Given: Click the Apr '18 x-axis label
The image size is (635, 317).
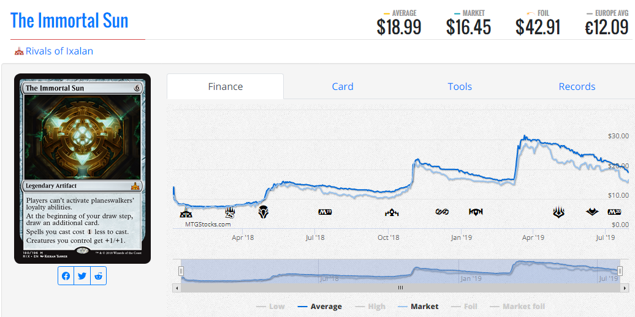Looking at the screenshot, I should click(x=243, y=237).
